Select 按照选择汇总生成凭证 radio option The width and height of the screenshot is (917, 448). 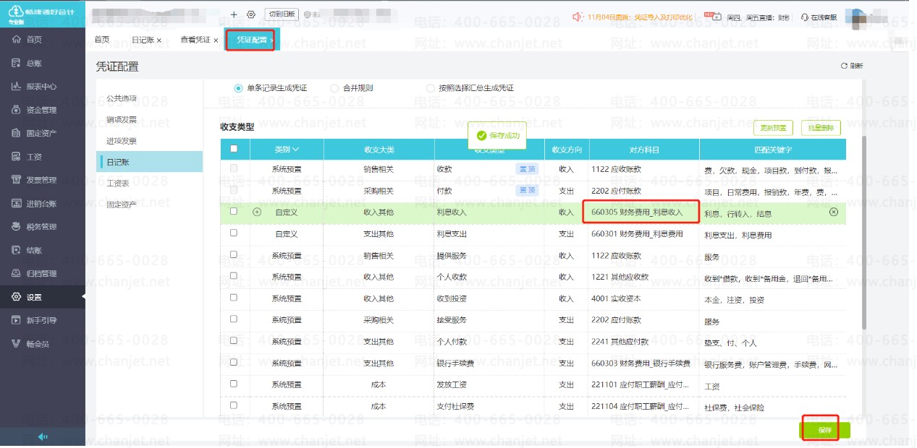[470, 88]
